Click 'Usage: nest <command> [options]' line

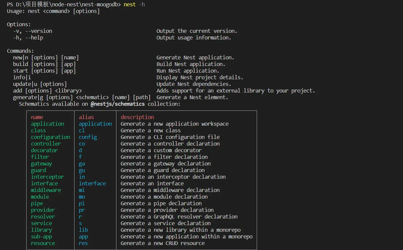coord(53,11)
